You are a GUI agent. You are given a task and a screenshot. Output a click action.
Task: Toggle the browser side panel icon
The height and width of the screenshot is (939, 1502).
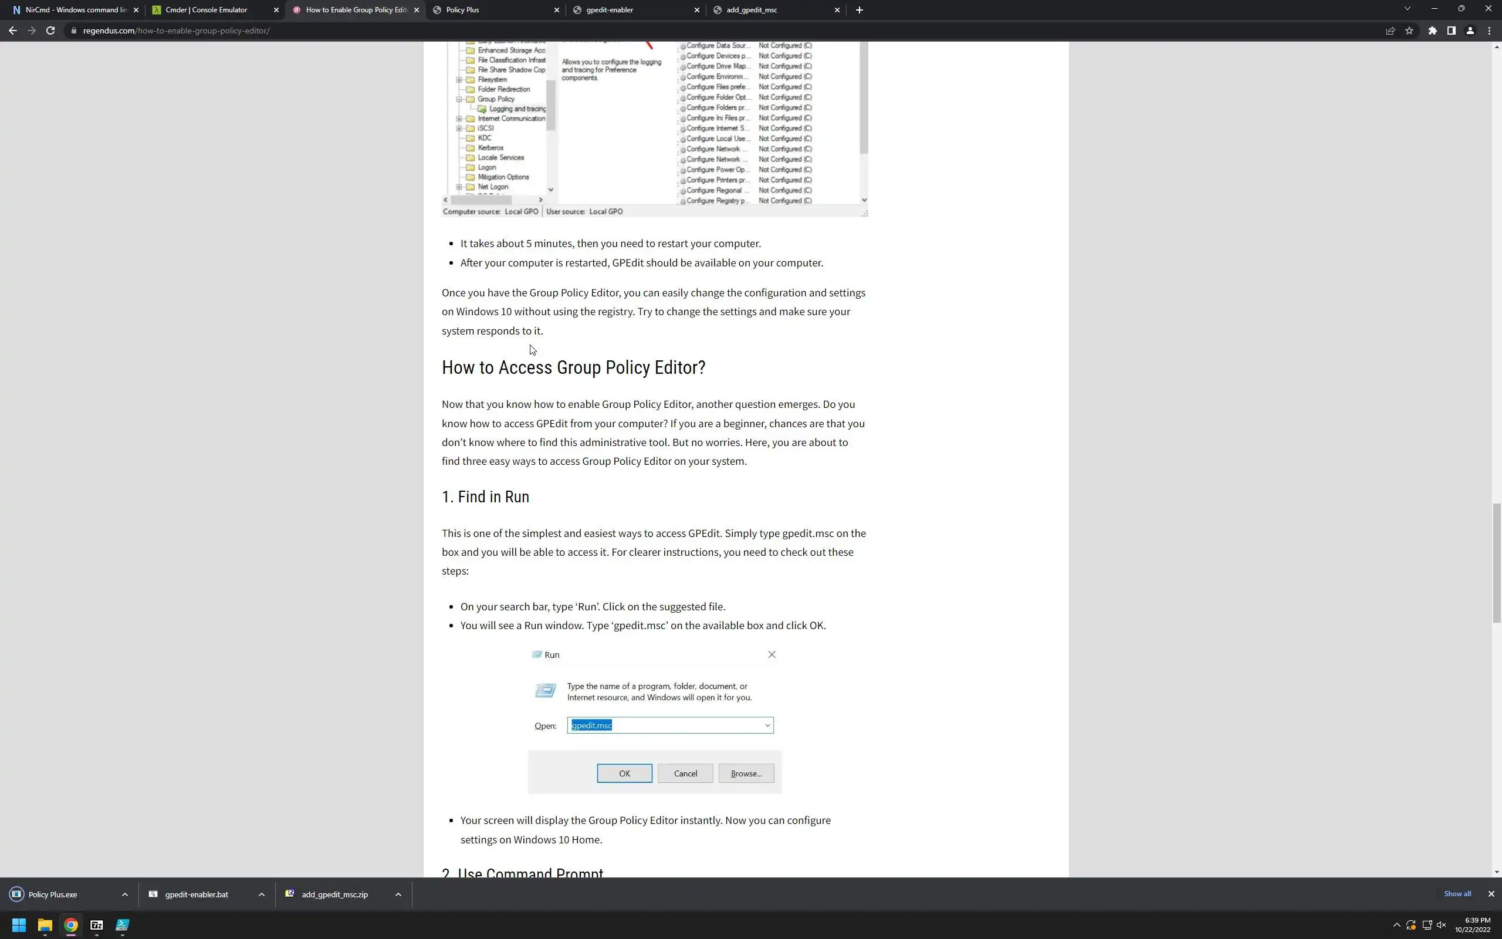click(x=1451, y=31)
